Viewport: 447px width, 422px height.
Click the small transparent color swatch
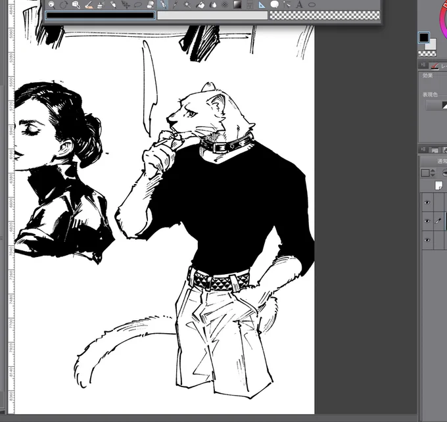(427, 54)
